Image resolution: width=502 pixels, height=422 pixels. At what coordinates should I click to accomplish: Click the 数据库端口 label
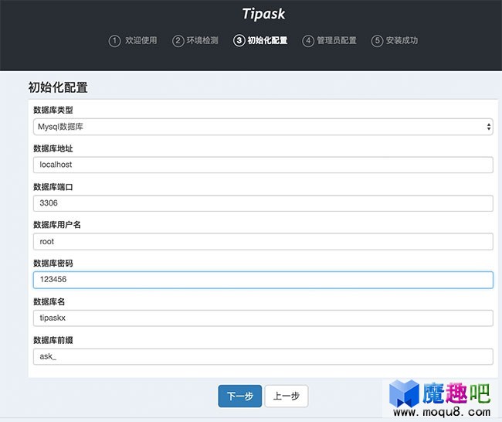coord(53,187)
